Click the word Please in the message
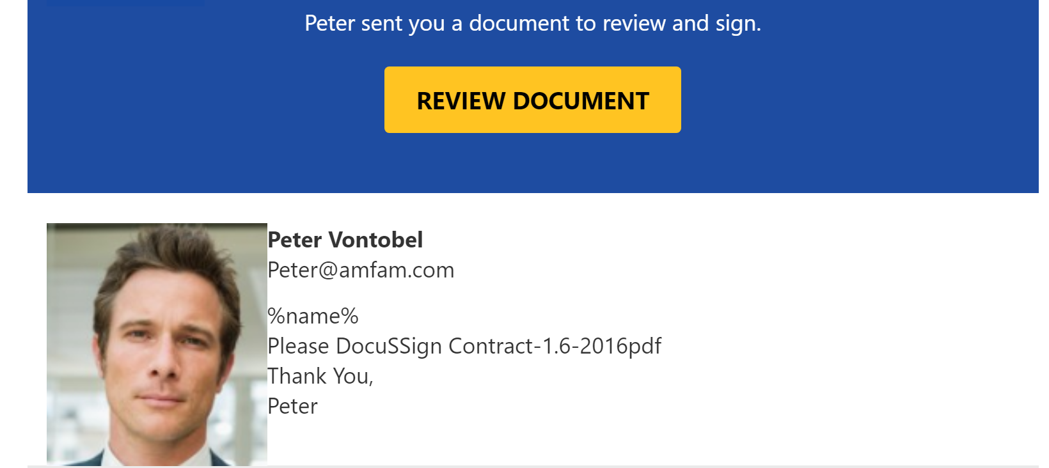The image size is (1049, 468). (298, 346)
